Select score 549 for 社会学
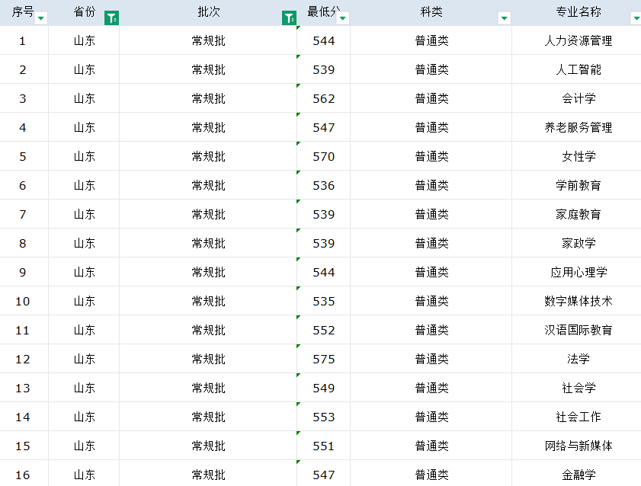Viewport: 641px width, 486px height. point(323,388)
